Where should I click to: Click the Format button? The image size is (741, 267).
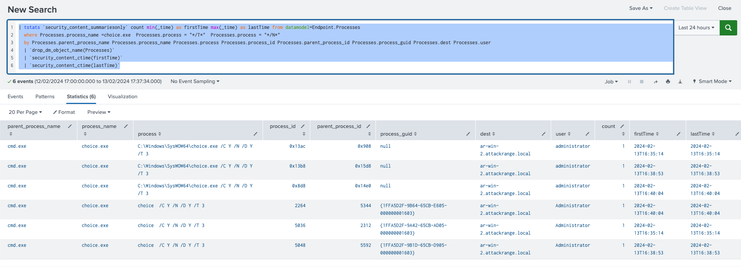coord(64,112)
